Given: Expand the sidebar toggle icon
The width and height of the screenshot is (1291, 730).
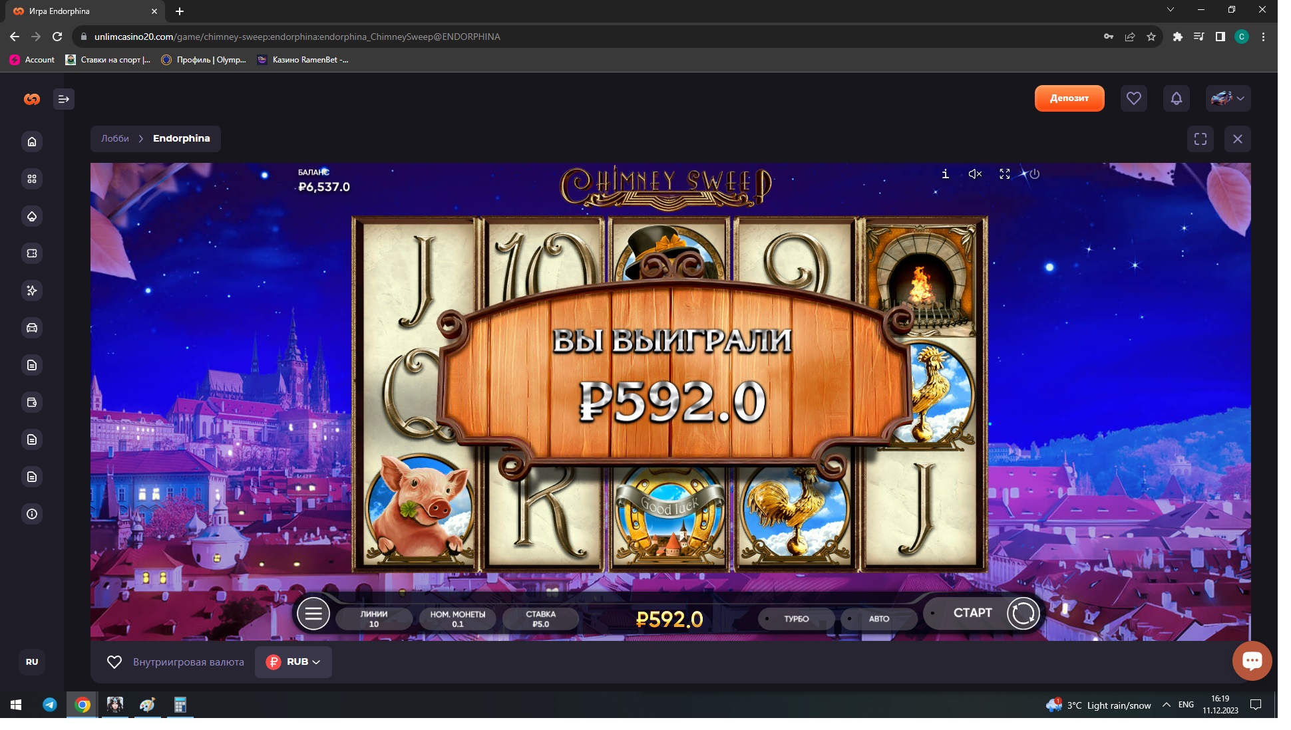Looking at the screenshot, I should [64, 99].
